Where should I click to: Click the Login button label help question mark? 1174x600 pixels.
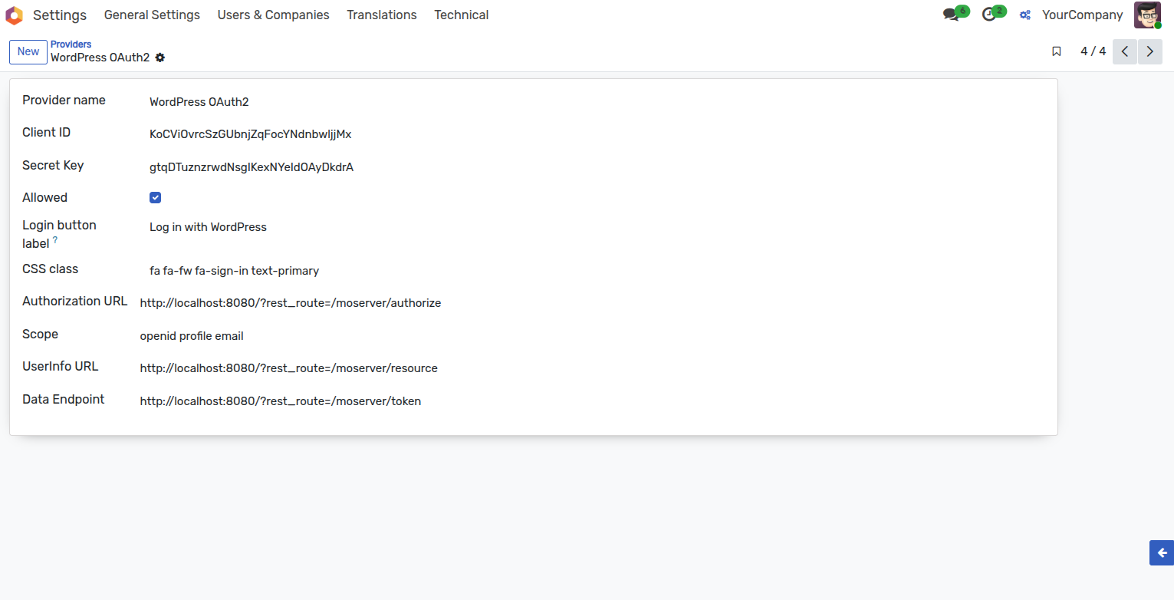coord(55,240)
